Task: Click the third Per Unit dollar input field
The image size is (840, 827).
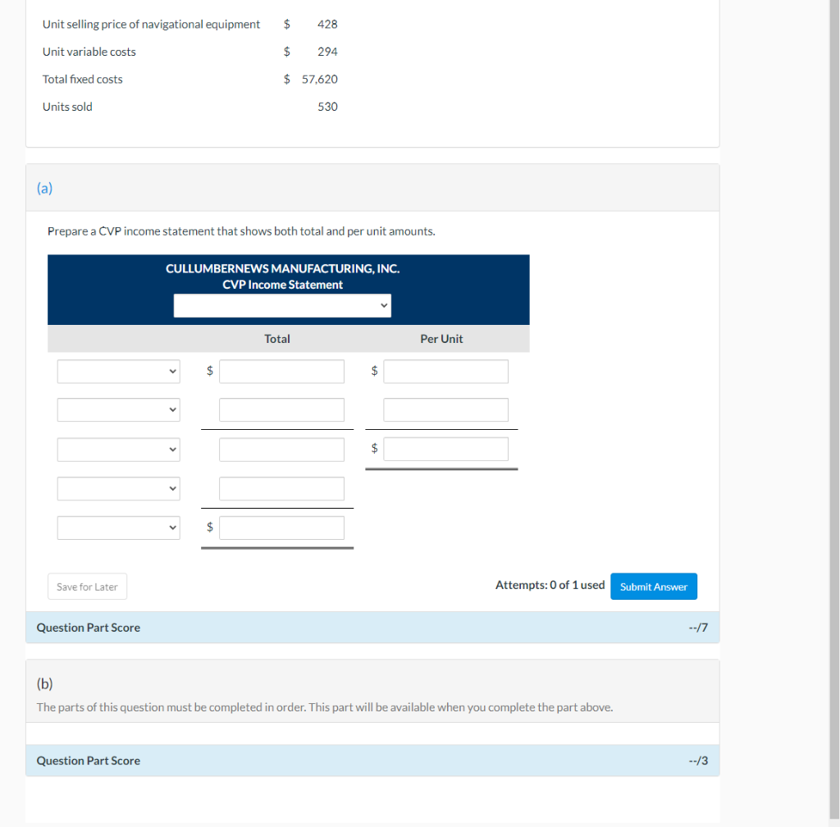Action: pos(445,448)
